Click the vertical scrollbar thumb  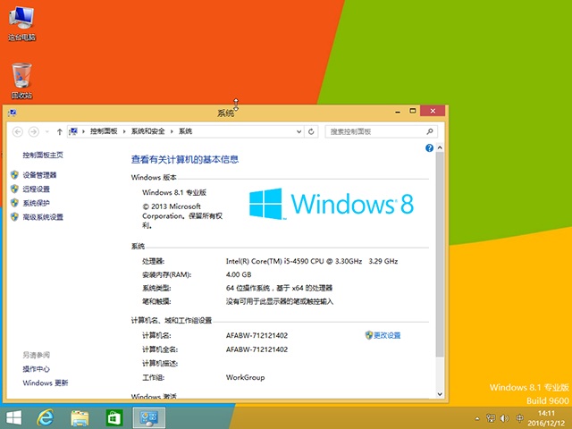440,254
